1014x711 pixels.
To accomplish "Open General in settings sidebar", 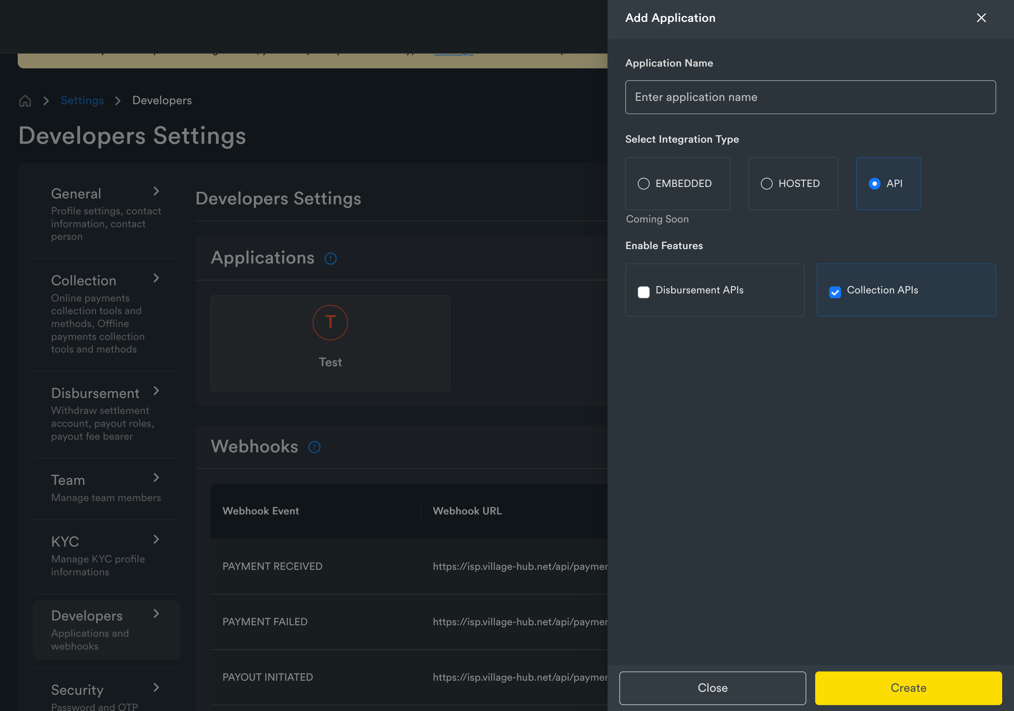I will pyautogui.click(x=106, y=214).
